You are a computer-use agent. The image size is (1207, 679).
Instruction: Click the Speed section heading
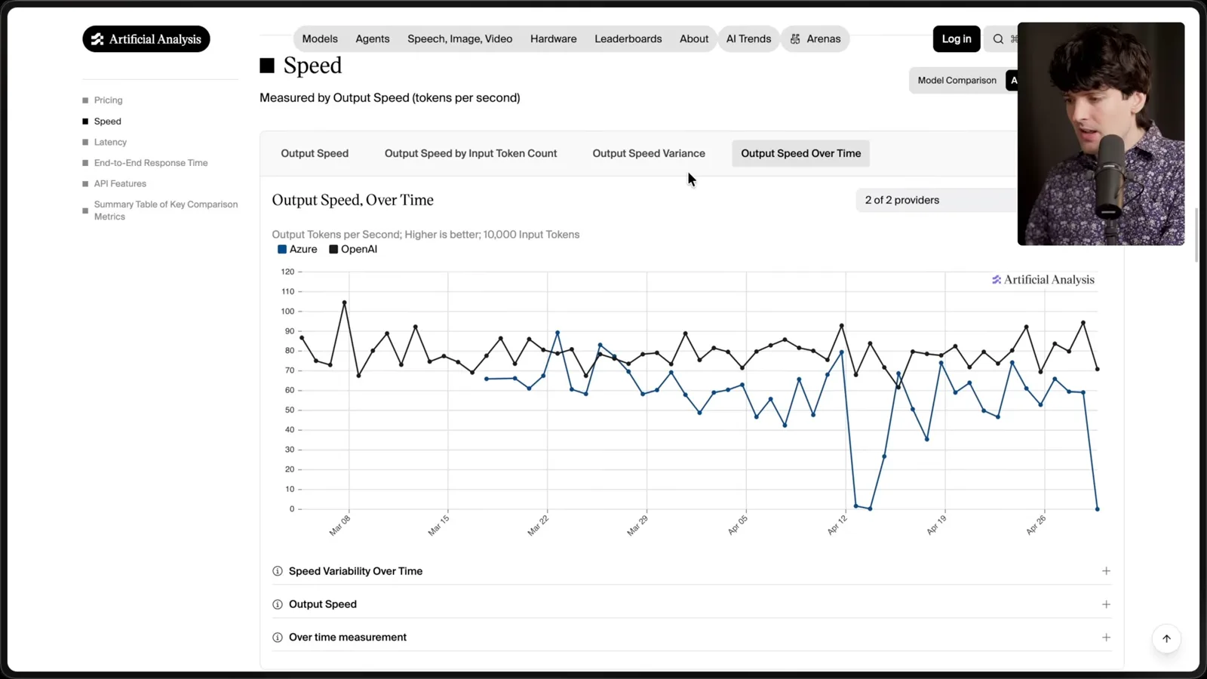click(312, 66)
